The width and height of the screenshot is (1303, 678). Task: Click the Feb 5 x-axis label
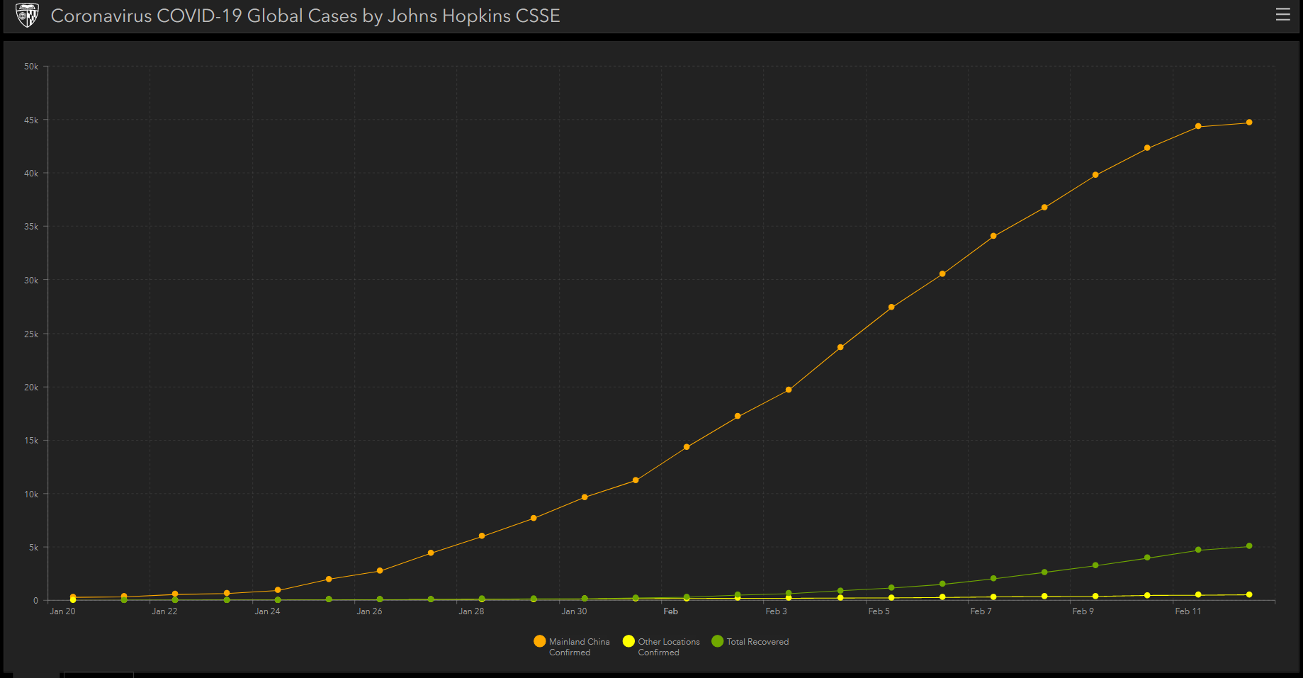(879, 611)
